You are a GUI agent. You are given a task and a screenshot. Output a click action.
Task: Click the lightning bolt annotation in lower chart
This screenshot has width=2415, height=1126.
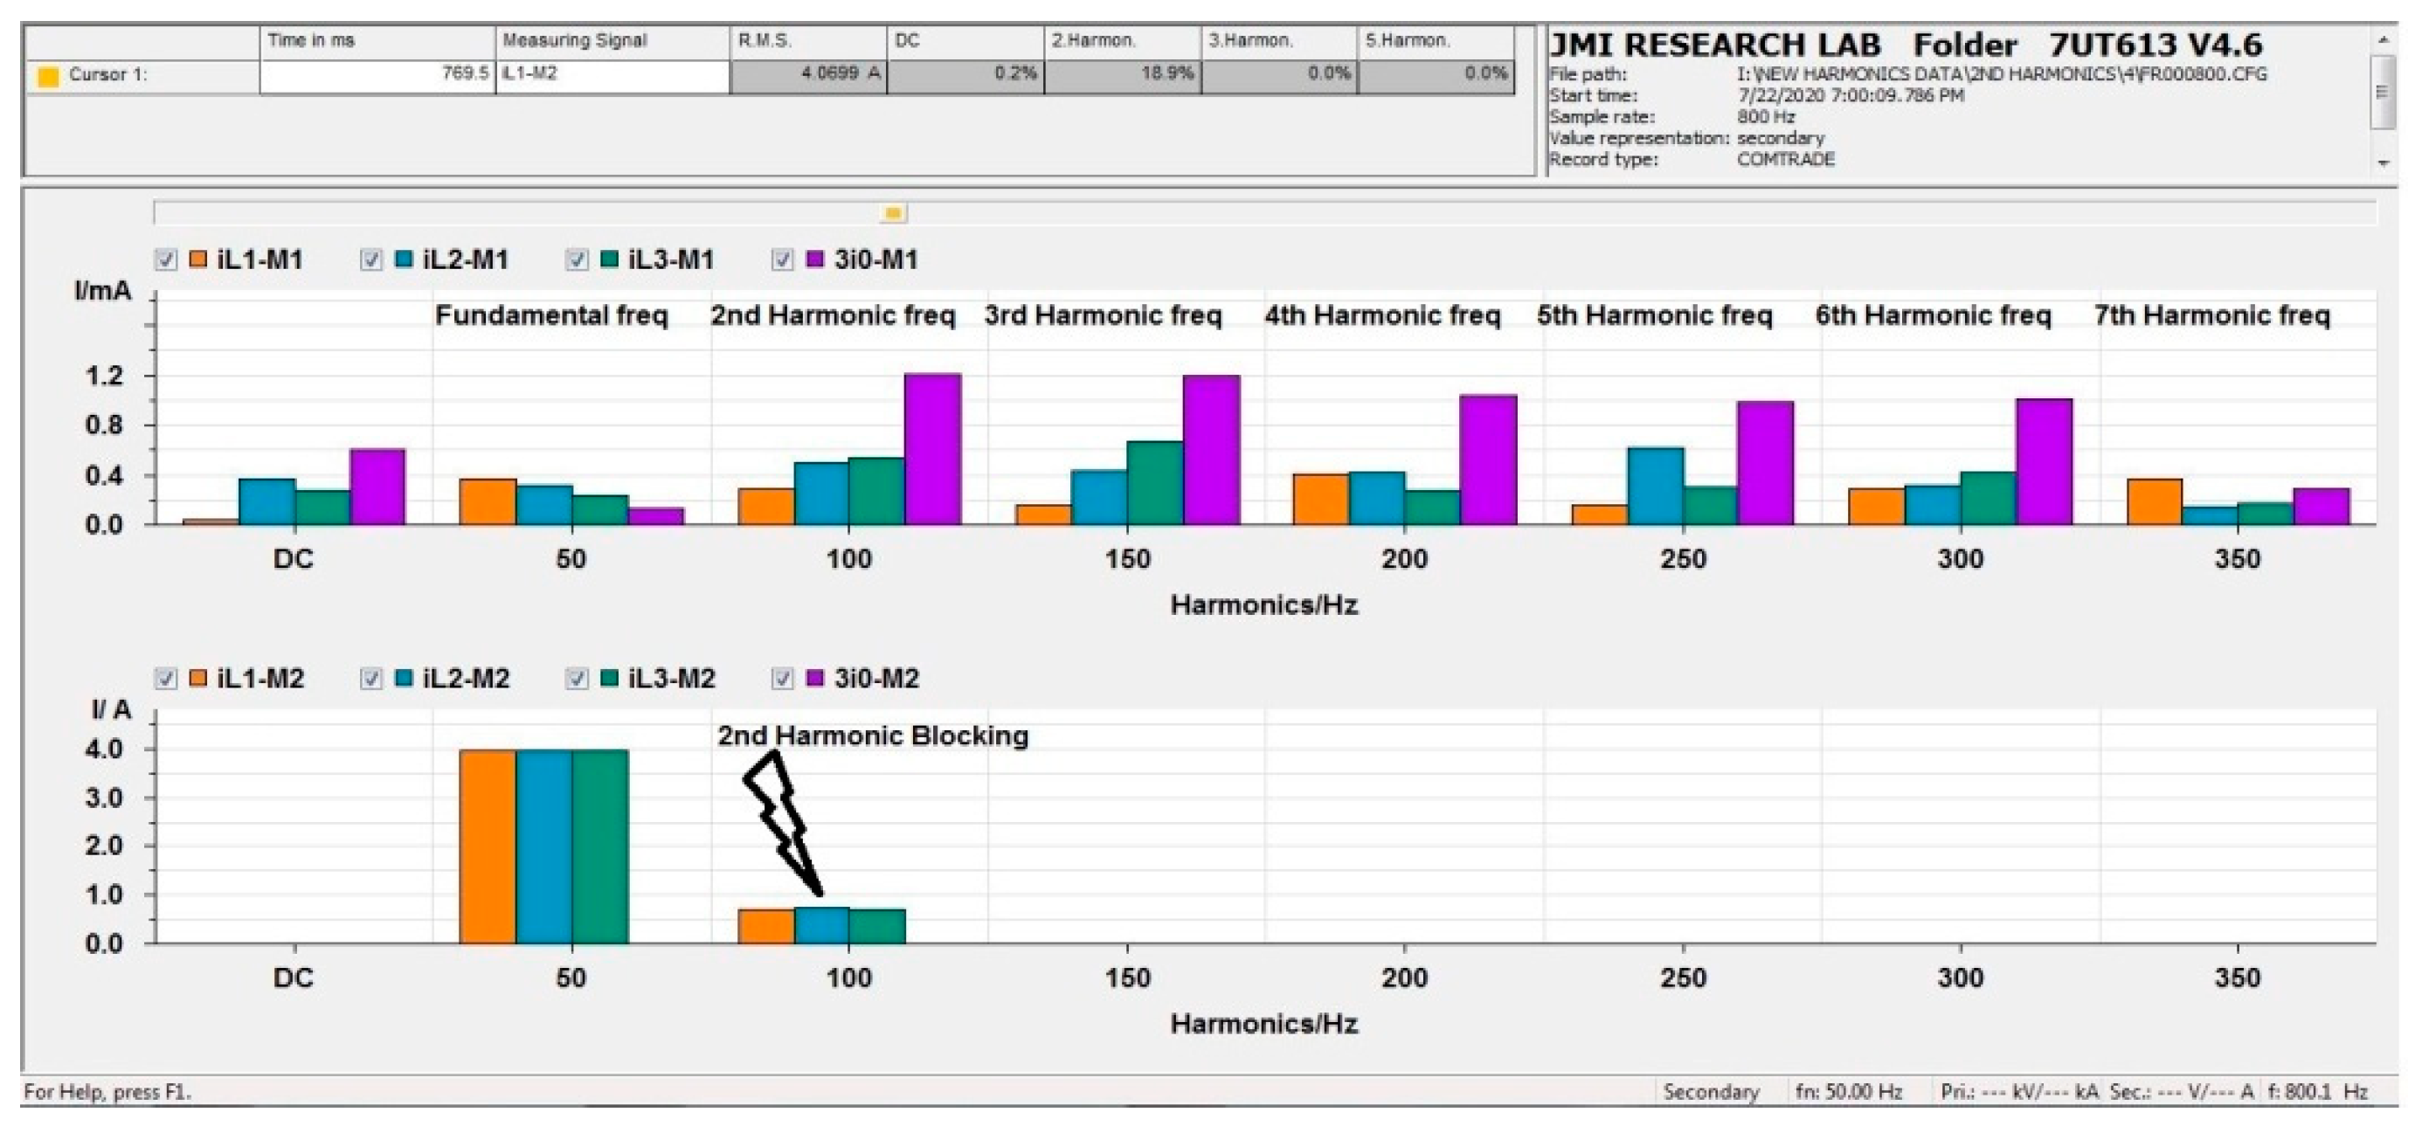(784, 823)
